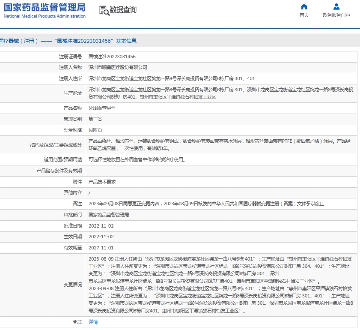The width and height of the screenshot is (360, 330).
Task: Open the 政务服务门户 user portal icon
Action: click(x=336, y=6)
